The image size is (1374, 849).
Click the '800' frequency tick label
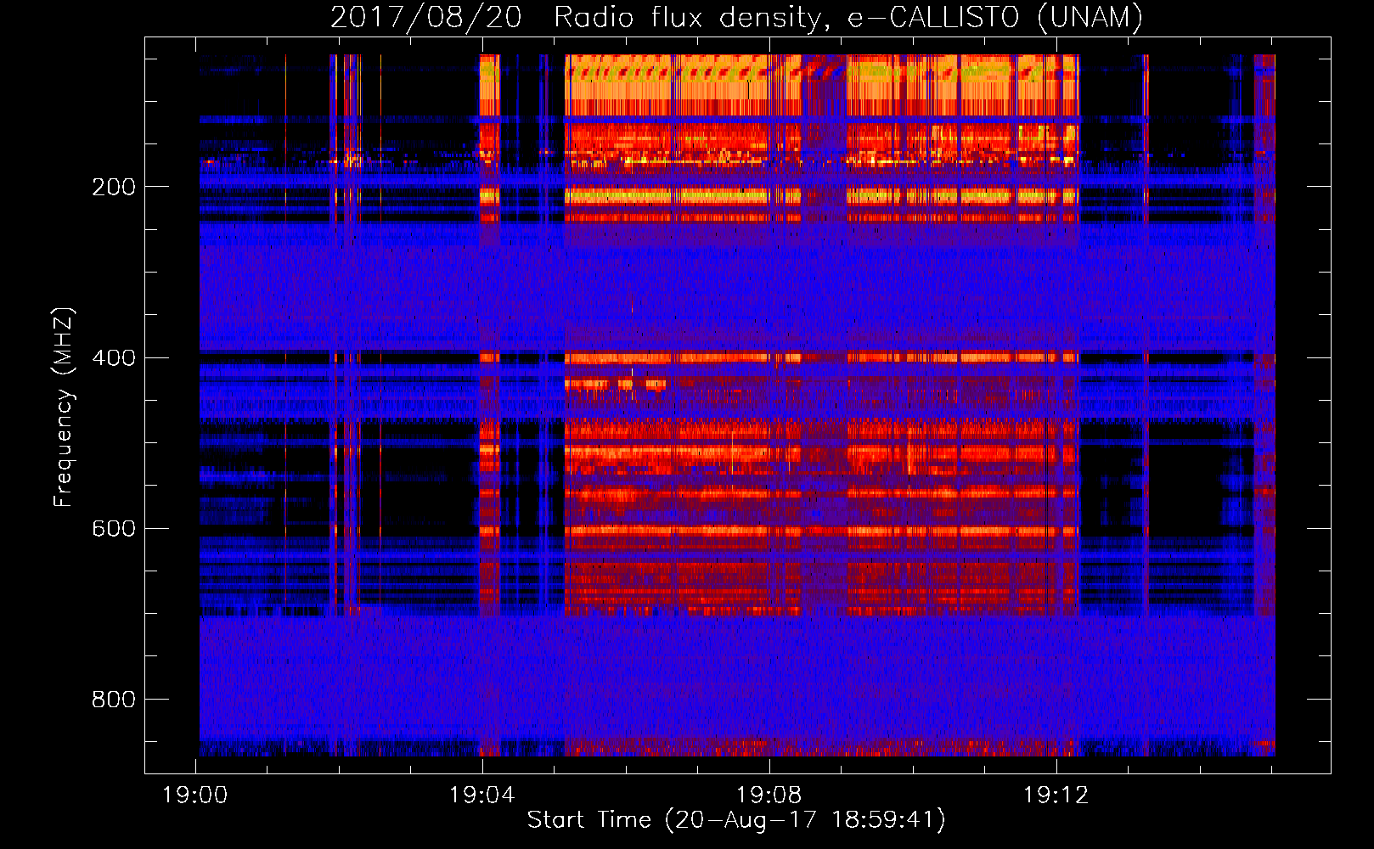point(114,699)
